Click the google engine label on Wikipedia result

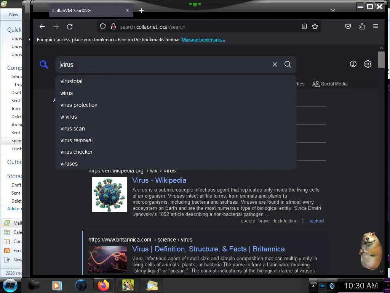pos(248,221)
